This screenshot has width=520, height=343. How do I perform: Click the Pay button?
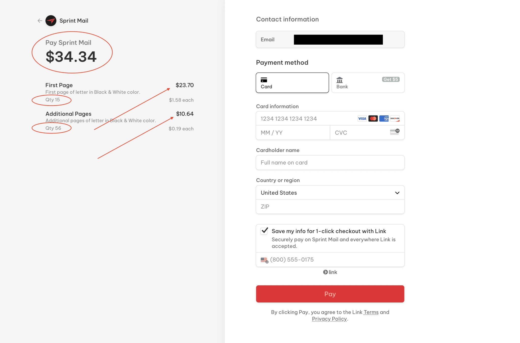pyautogui.click(x=330, y=294)
